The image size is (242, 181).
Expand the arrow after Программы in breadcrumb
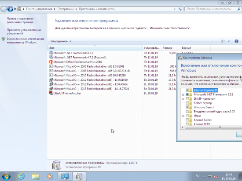(76, 9)
